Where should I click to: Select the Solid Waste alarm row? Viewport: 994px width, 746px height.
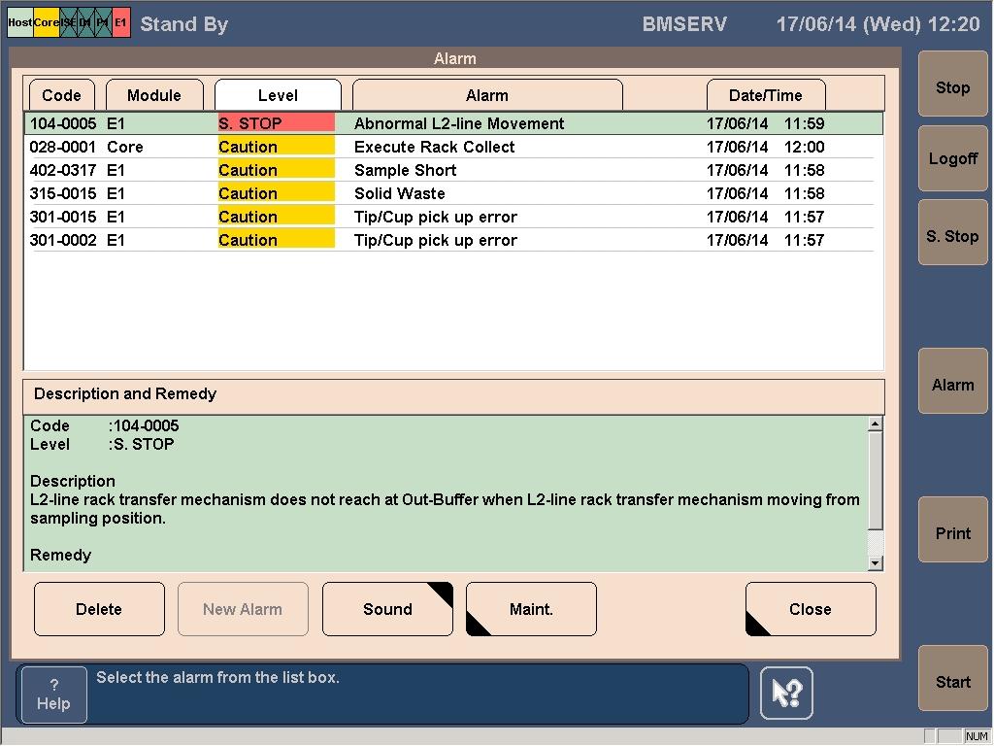coord(453,193)
